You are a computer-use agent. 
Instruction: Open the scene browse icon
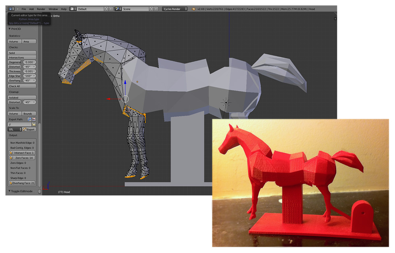click(x=118, y=9)
